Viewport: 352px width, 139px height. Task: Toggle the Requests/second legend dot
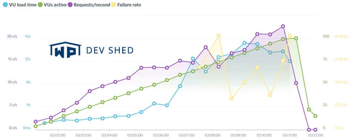pos(70,5)
